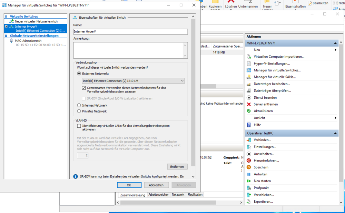Viewport: 345px width, 213px height.
Task: Click the Herunterfahren power icon
Action: (x=249, y=161)
